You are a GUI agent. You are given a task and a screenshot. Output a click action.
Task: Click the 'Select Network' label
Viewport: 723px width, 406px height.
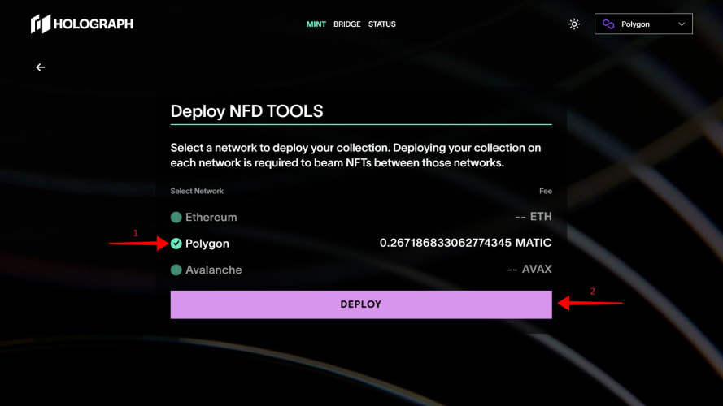[x=197, y=191]
